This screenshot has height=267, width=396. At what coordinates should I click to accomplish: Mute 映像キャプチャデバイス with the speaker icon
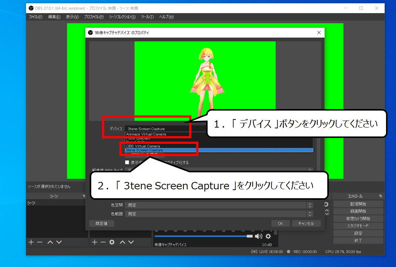pyautogui.click(x=258, y=236)
